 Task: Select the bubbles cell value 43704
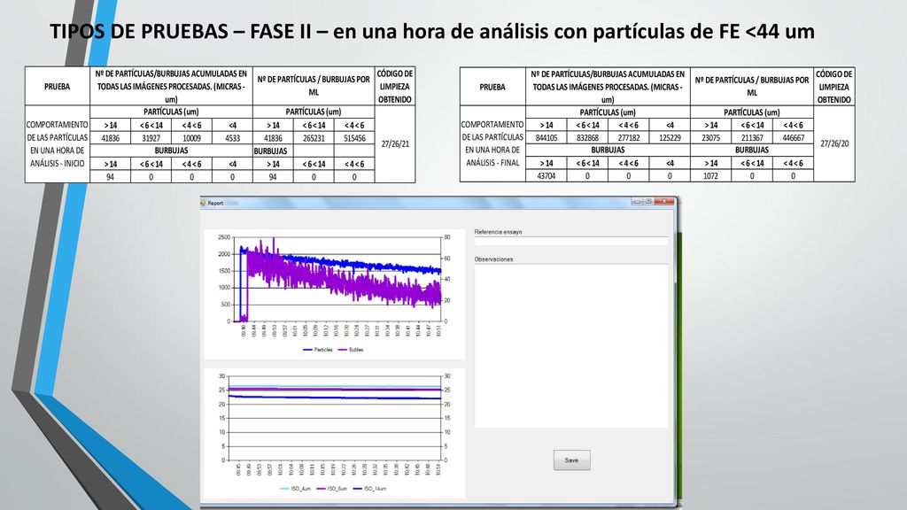point(546,176)
